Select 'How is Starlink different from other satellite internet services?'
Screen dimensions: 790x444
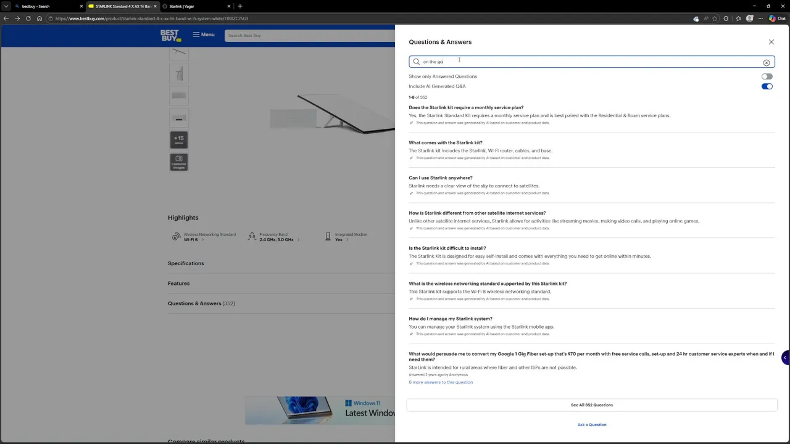click(x=477, y=213)
